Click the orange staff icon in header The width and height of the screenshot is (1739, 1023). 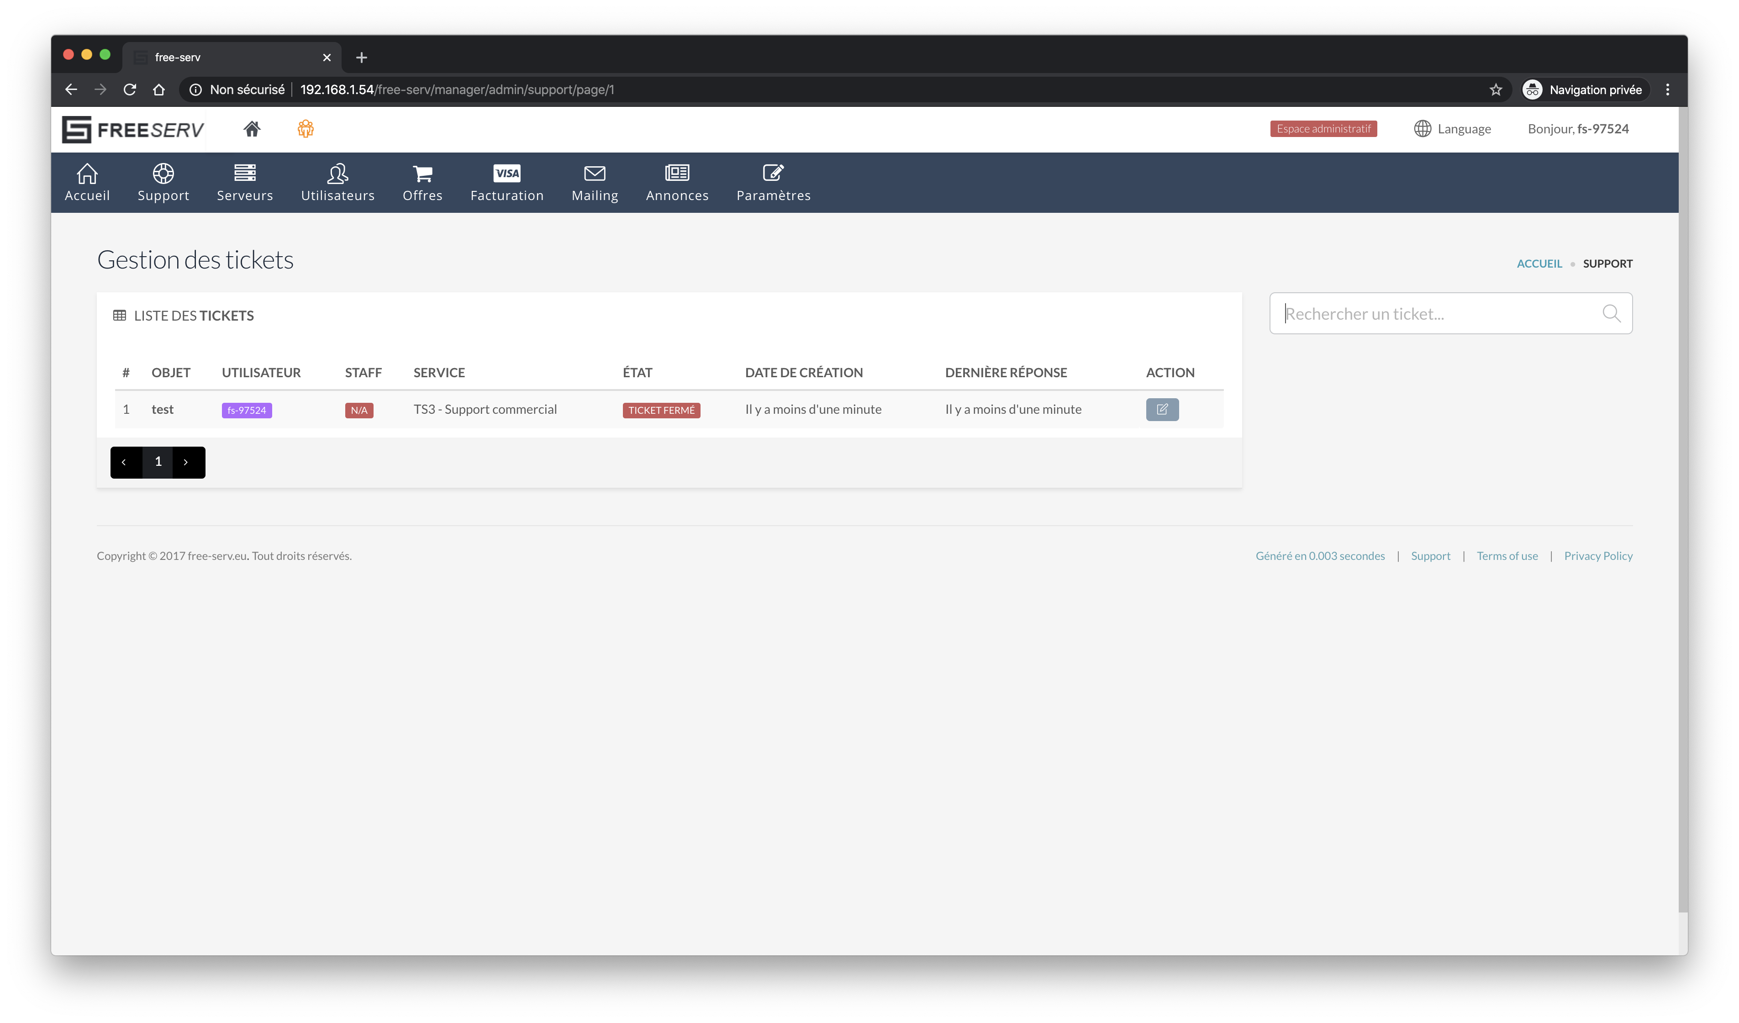(306, 129)
